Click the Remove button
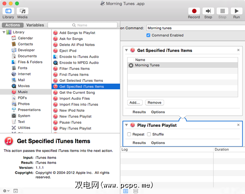Image resolution: width=245 pixels, height=194 pixels. tap(154, 103)
